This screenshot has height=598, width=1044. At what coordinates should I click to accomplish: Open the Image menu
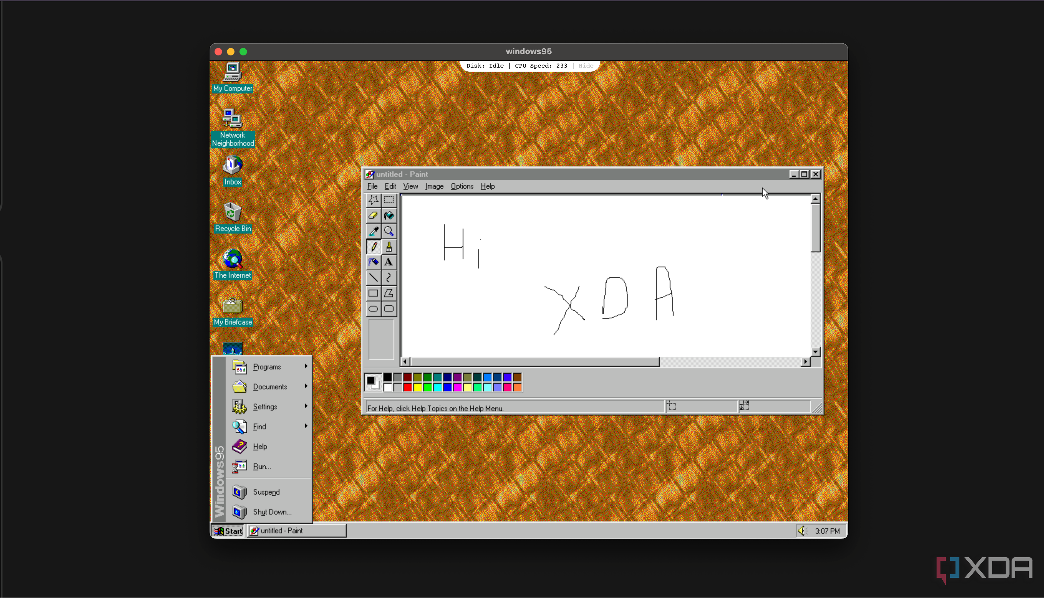[x=434, y=187]
